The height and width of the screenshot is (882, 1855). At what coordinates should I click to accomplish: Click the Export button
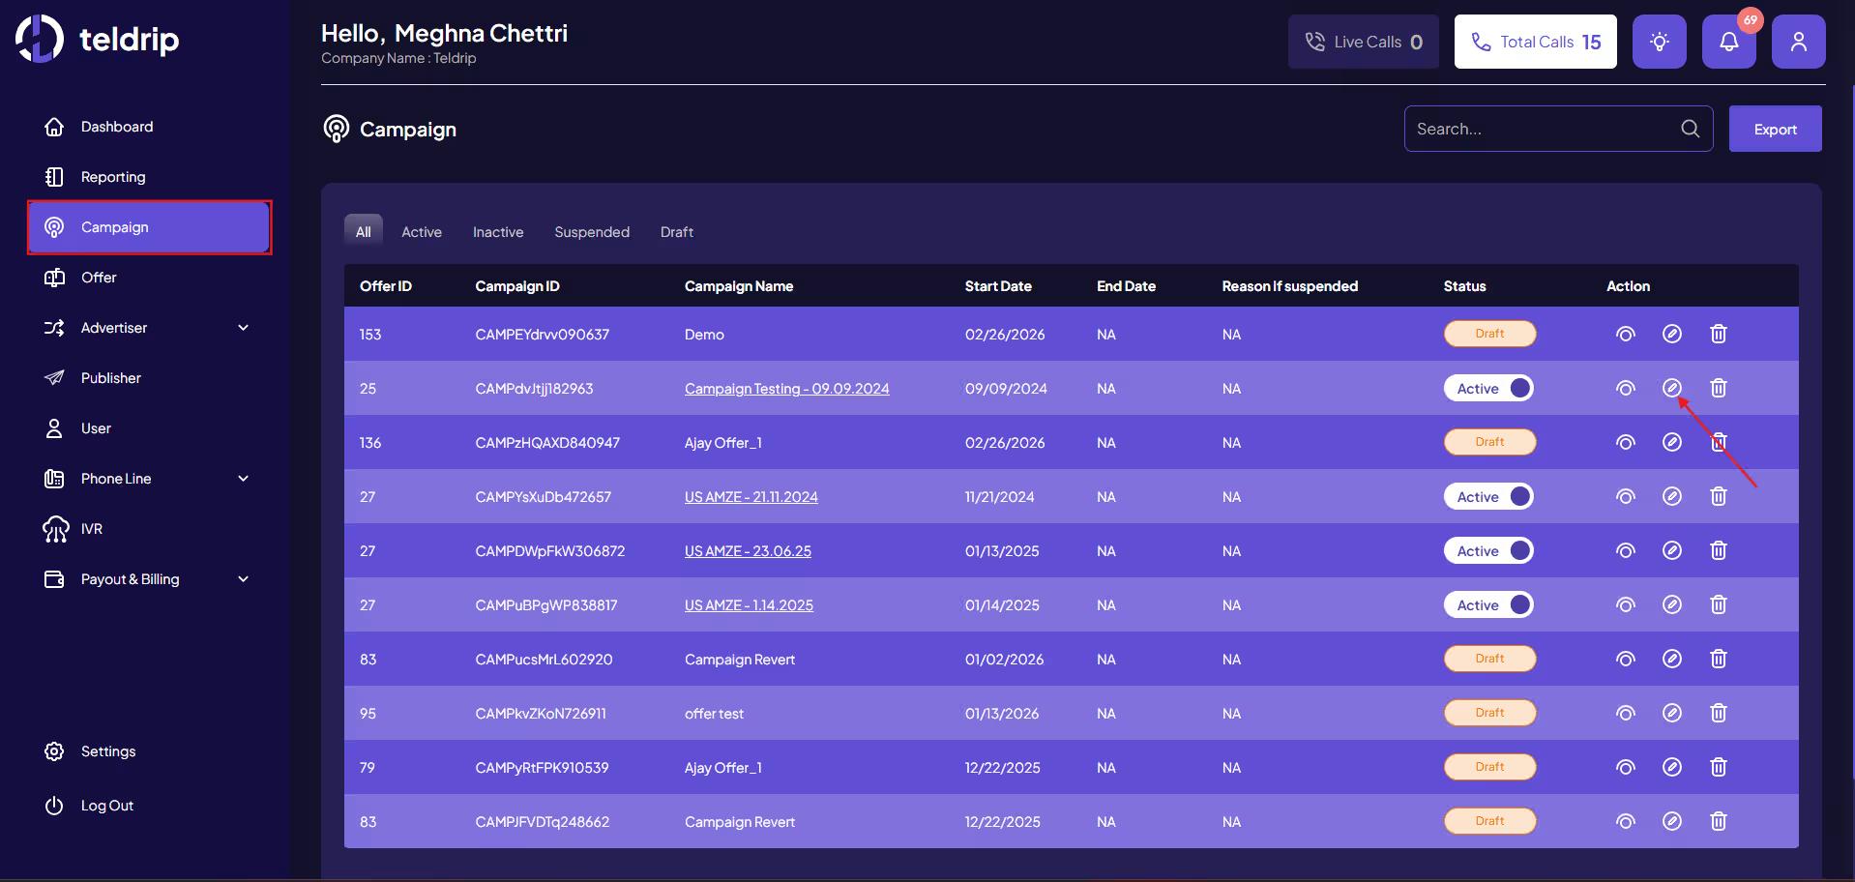[1775, 129]
